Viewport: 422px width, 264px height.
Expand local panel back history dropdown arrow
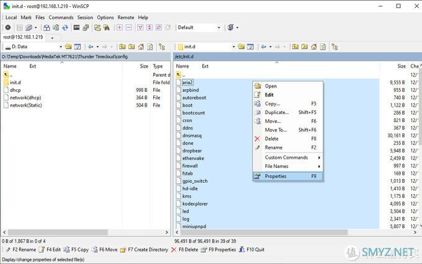click(97, 46)
